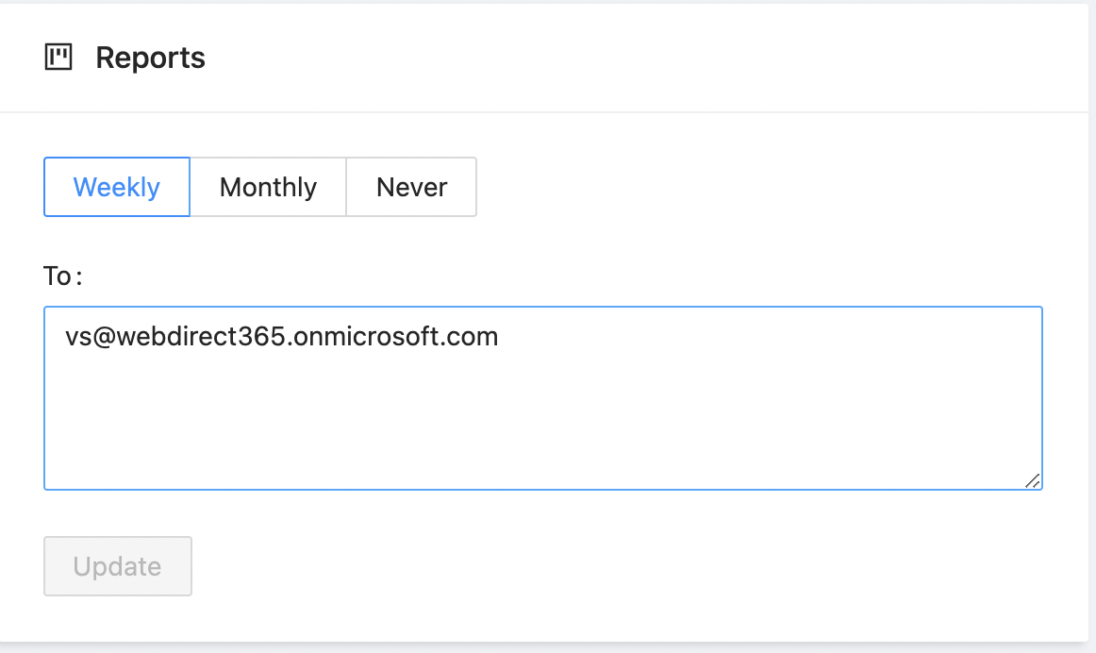Click the To: field label
Viewport: 1096px width, 653px height.
coord(63,276)
